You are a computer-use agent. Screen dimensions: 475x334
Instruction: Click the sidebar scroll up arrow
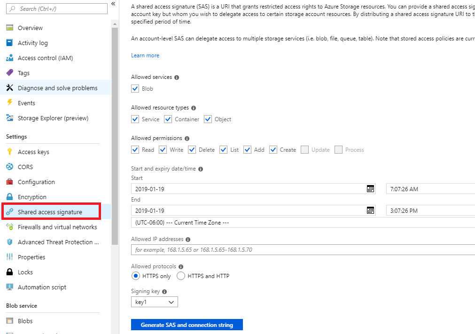pyautogui.click(x=115, y=24)
